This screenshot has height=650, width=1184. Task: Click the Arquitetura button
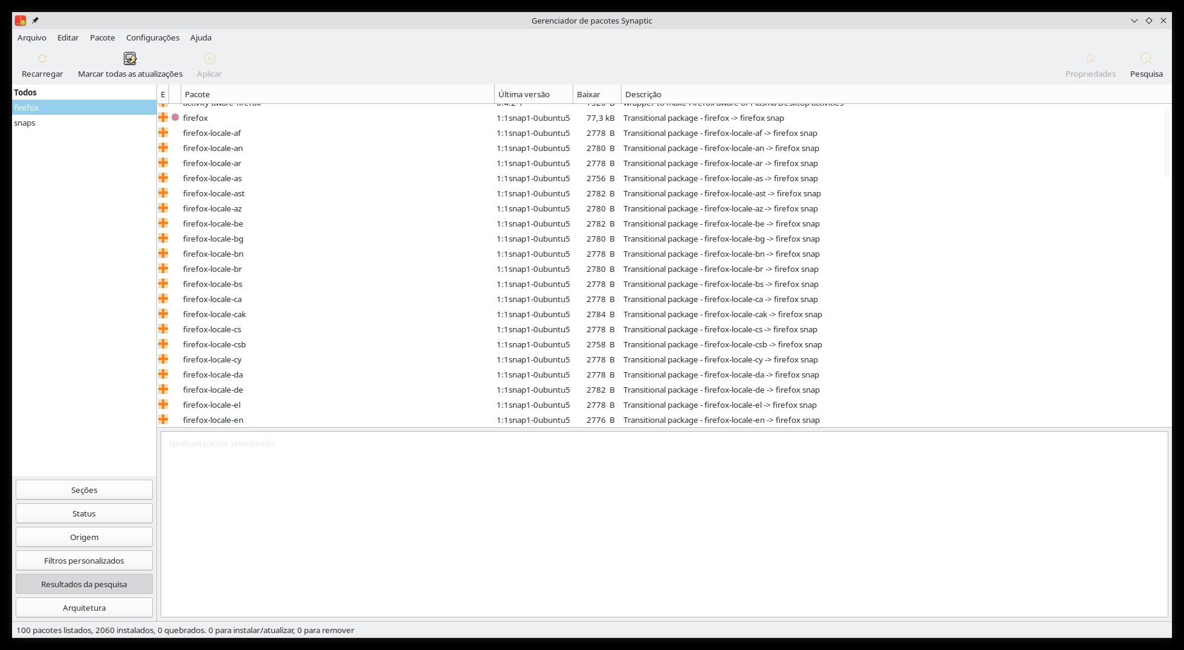(x=84, y=608)
